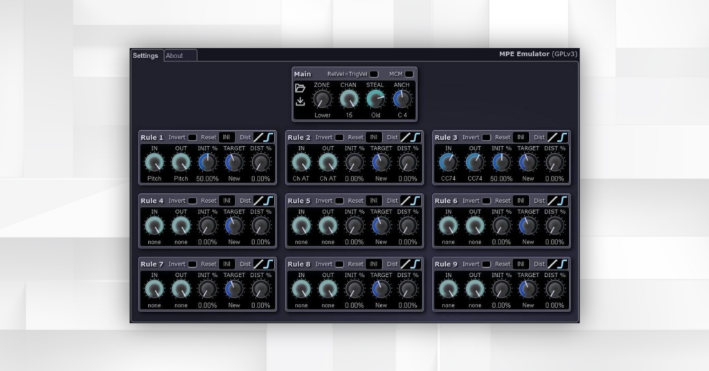709x371 pixels.
Task: Click the CHAN knob in Main
Action: pos(349,100)
